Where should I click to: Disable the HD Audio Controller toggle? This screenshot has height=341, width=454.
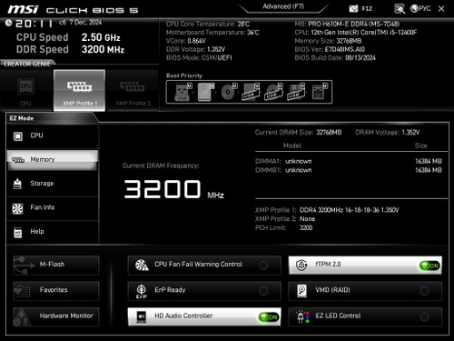point(269,317)
